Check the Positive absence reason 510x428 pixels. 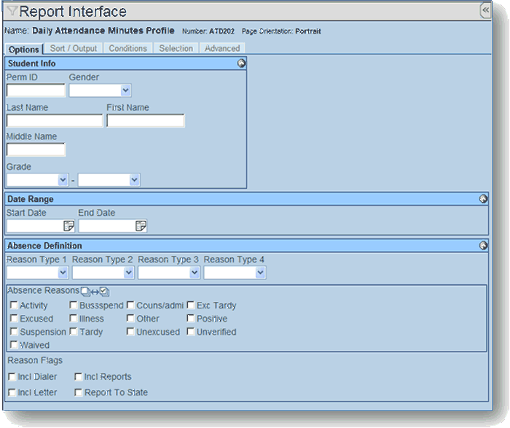coord(191,319)
